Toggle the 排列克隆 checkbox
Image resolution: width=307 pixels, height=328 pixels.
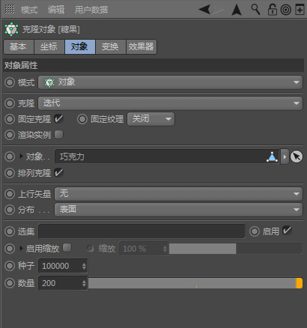[x=58, y=172]
